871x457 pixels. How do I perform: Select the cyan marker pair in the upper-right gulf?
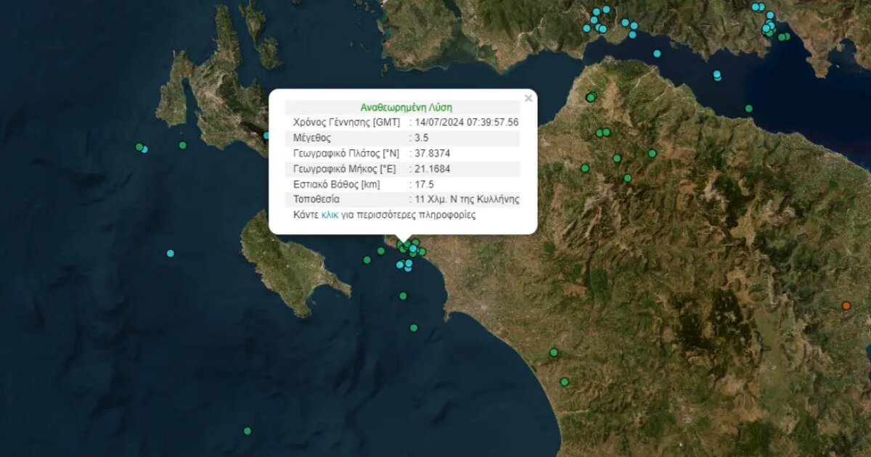pyautogui.click(x=717, y=75)
